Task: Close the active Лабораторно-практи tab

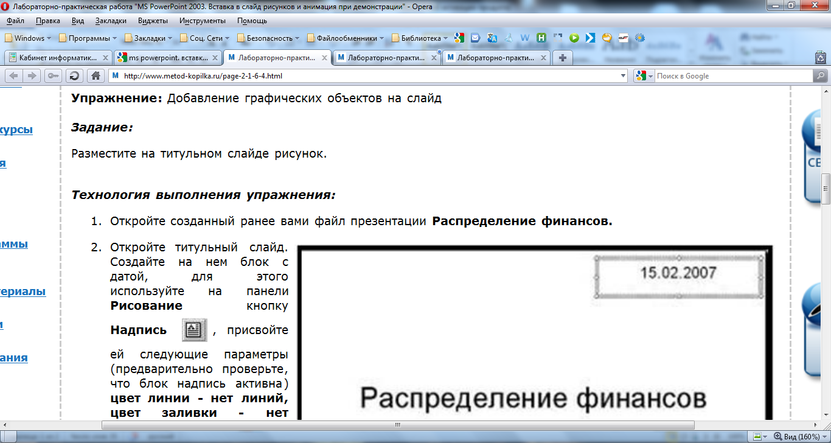Action: click(x=324, y=58)
